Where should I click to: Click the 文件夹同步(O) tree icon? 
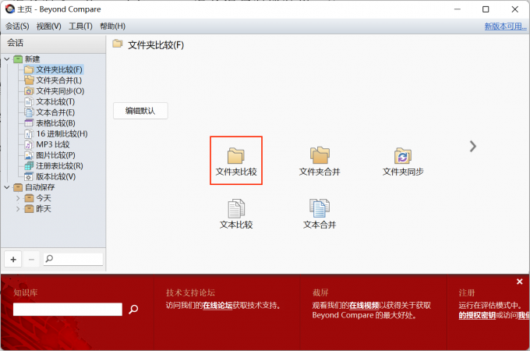(29, 91)
